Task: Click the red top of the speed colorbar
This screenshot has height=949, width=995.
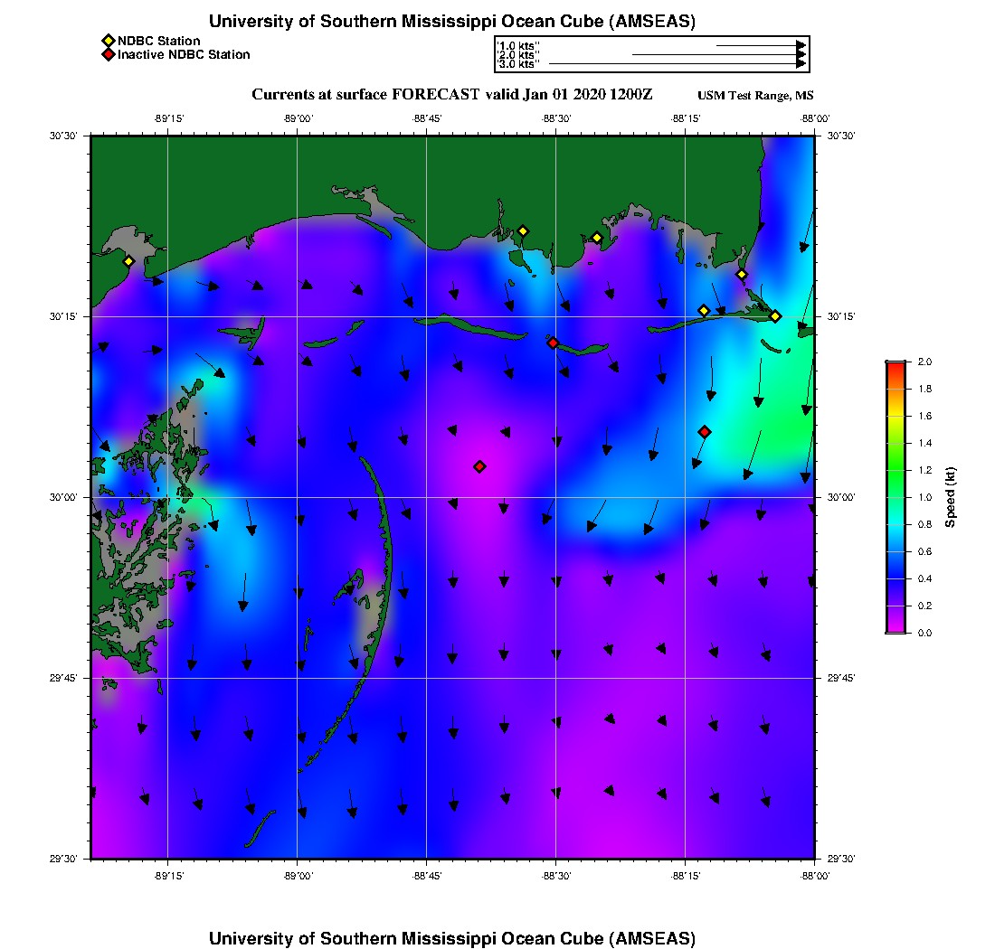Action: coord(895,364)
